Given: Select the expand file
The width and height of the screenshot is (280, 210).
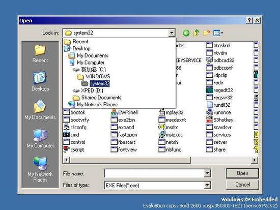Looking at the screenshot, I should (123, 127).
